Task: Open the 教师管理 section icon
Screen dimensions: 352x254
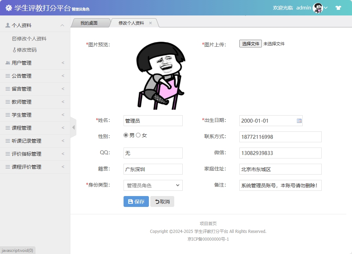Action: 8,102
